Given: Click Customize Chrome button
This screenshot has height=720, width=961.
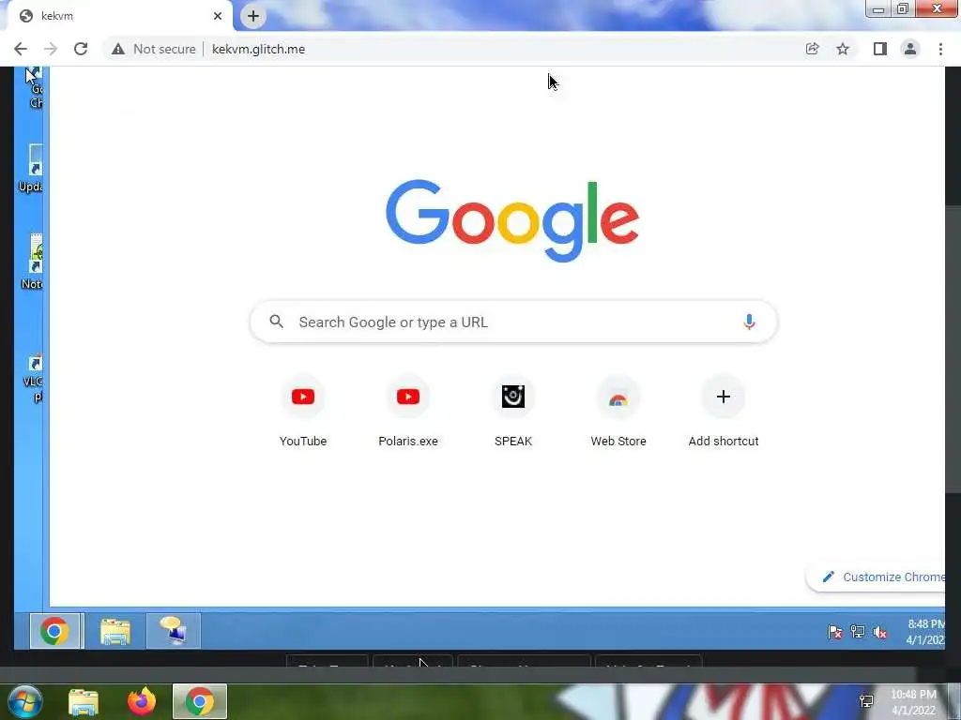Looking at the screenshot, I should pos(877,577).
